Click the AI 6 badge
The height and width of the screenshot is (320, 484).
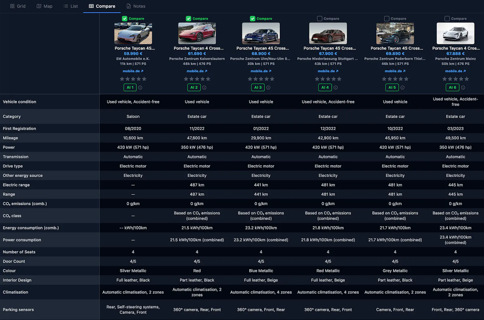coord(453,87)
